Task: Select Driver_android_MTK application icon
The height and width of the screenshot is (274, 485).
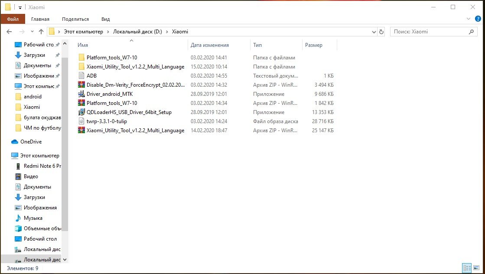Action: (81, 94)
